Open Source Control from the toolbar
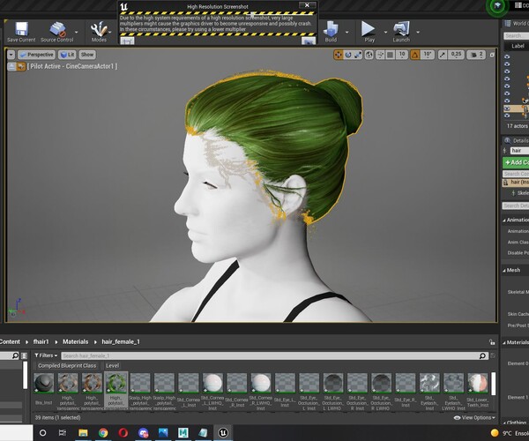 point(57,30)
